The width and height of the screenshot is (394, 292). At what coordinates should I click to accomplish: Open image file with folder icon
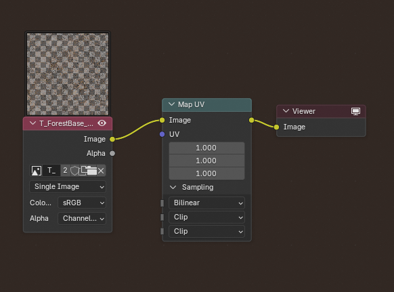91,171
